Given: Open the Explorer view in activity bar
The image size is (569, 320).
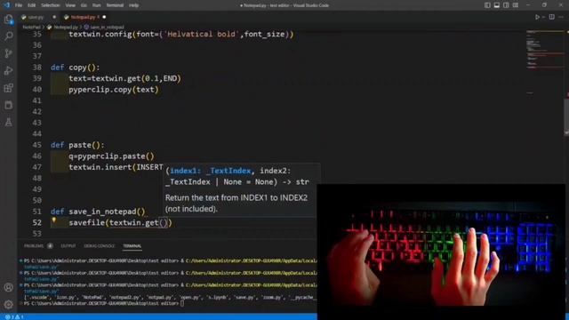Looking at the screenshot, I should point(8,19).
